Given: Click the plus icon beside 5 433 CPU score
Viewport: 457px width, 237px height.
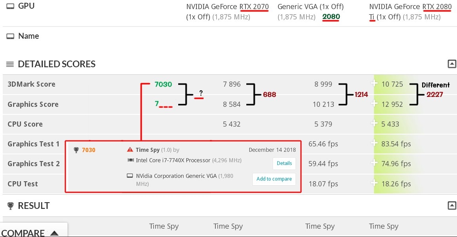Looking at the screenshot, I should click(x=374, y=123).
